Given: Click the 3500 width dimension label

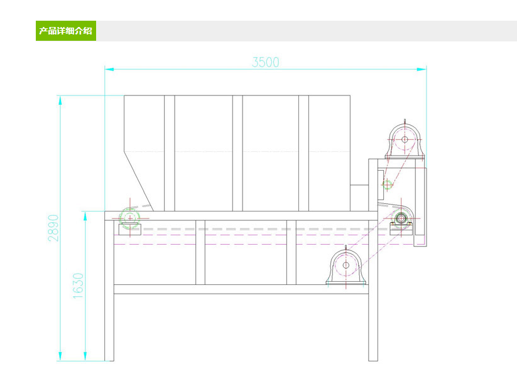Looking at the screenshot, I should [x=266, y=62].
